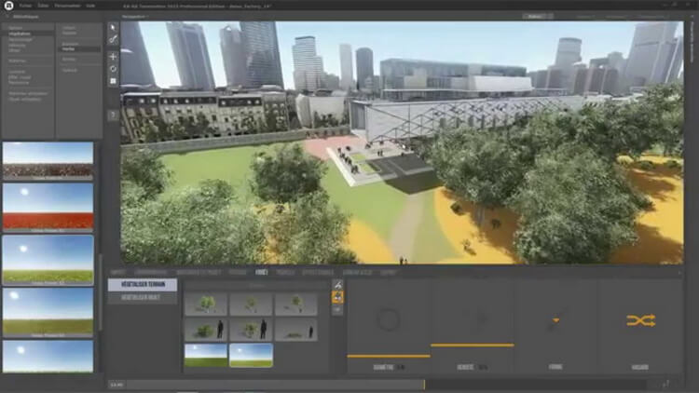This screenshot has width=699, height=393.
Task: Click the vegetation brush icon above orange one
Action: pyautogui.click(x=337, y=285)
